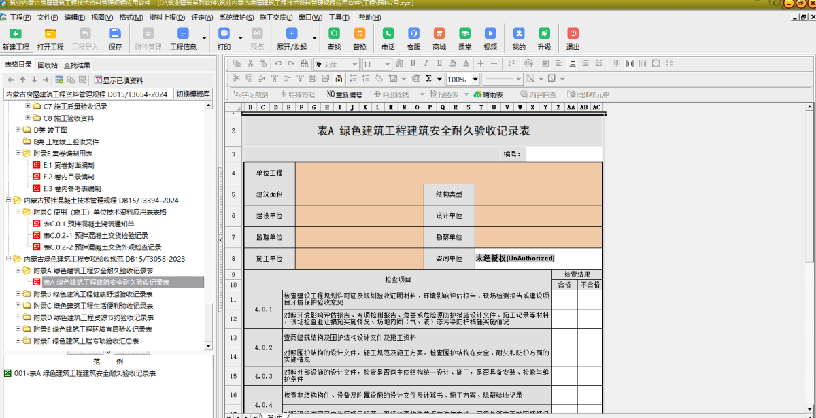The height and width of the screenshot is (418, 816).
Task: Select E.1 案卷封面编制 tree item
Action: (x=68, y=165)
